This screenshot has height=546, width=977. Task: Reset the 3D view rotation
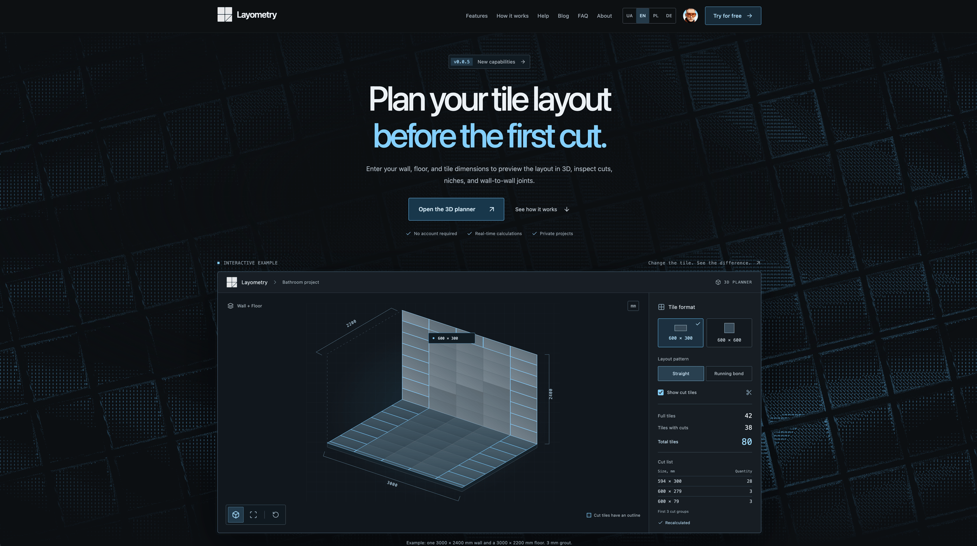275,514
